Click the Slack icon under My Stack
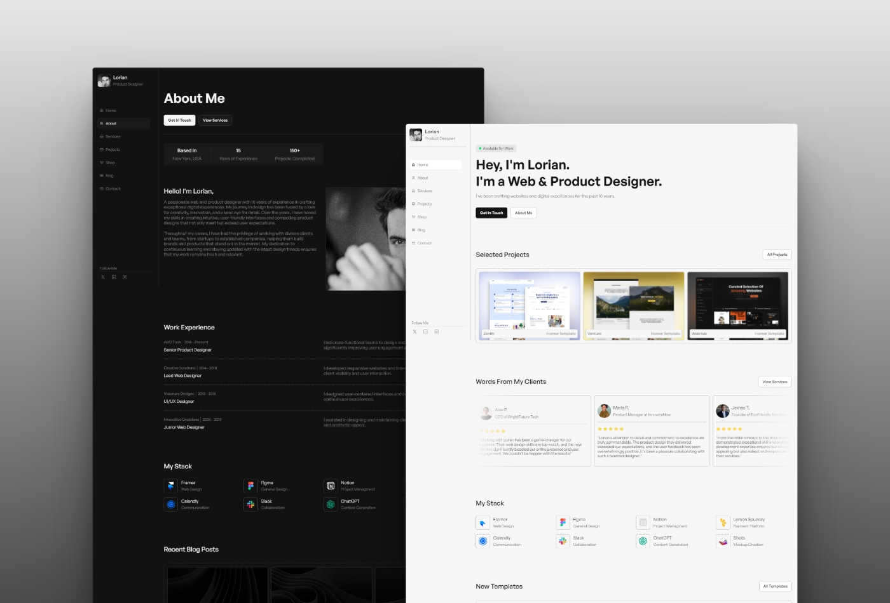The height and width of the screenshot is (603, 890). [x=564, y=540]
